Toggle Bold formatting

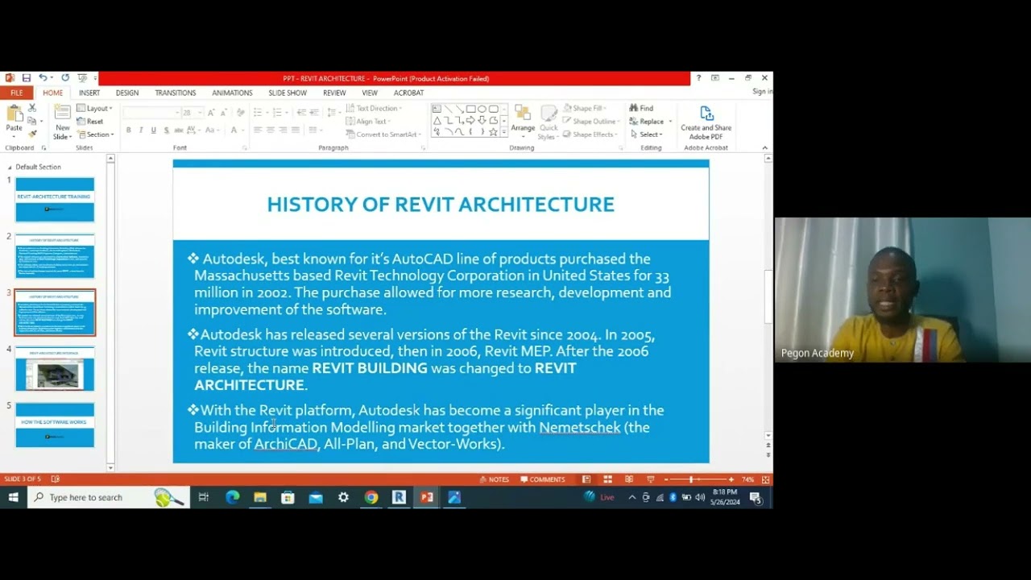point(128,130)
